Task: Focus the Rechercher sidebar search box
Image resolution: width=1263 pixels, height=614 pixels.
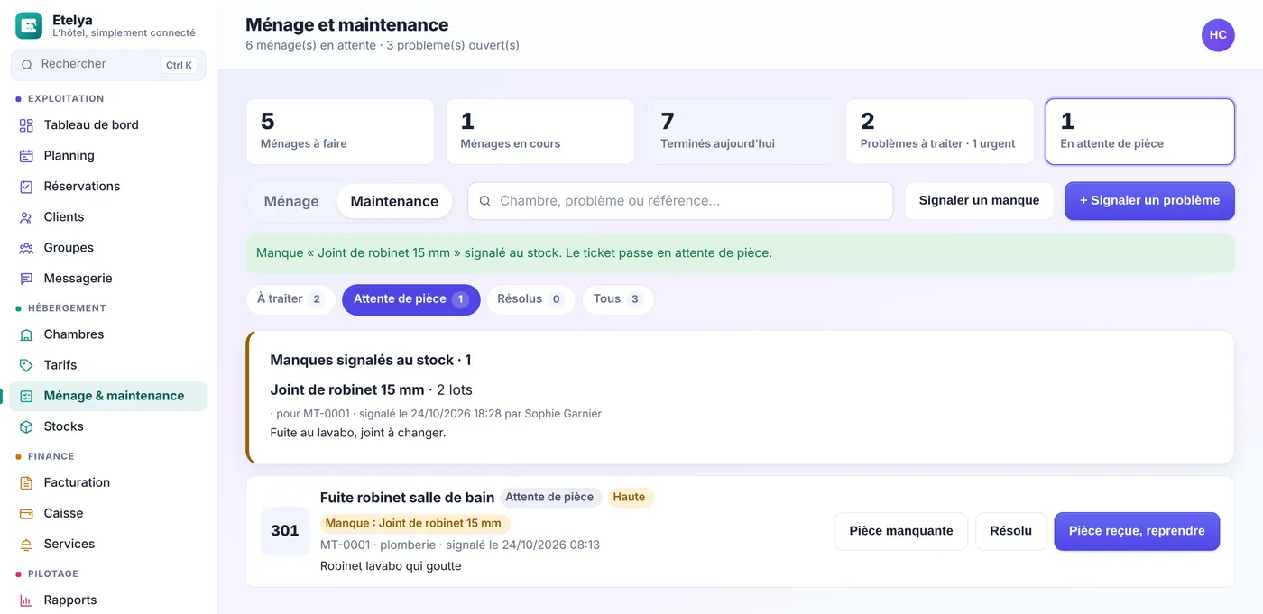Action: click(108, 65)
